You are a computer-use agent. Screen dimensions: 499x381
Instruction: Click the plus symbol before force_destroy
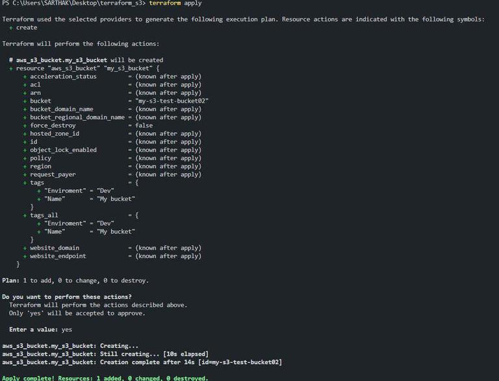pos(25,126)
